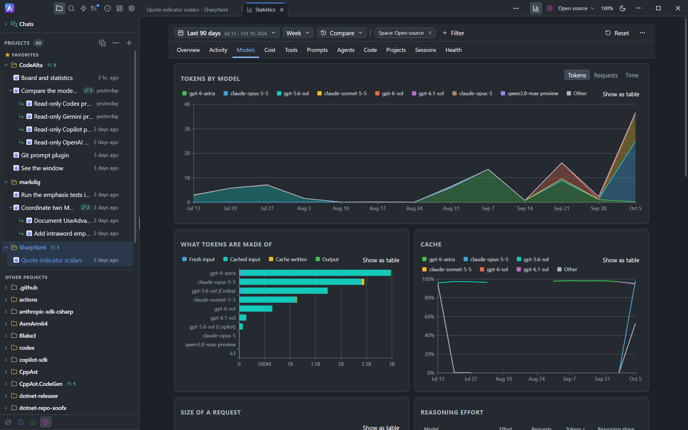Image resolution: width=688 pixels, height=430 pixels.
Task: Switch to Quote indicator scalars tab
Action: coord(187,9)
